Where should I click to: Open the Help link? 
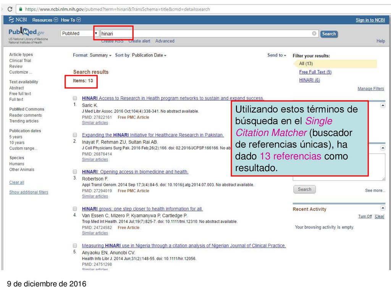(x=381, y=41)
